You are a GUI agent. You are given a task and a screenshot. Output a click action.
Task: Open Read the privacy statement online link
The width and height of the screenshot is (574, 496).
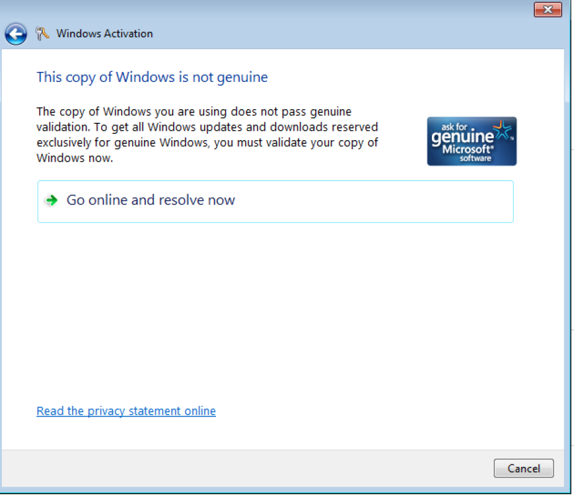click(126, 411)
